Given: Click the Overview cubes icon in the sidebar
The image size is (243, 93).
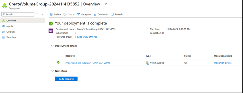Looking at the screenshot, I should point(3,21).
